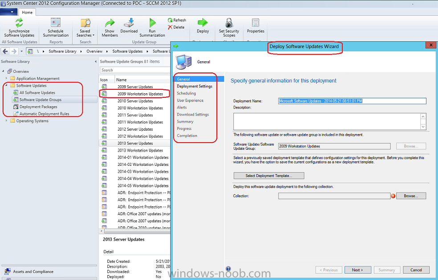Collapse the Overview tree node
Image resolution: width=438 pixels, height=280 pixels.
[3, 71]
